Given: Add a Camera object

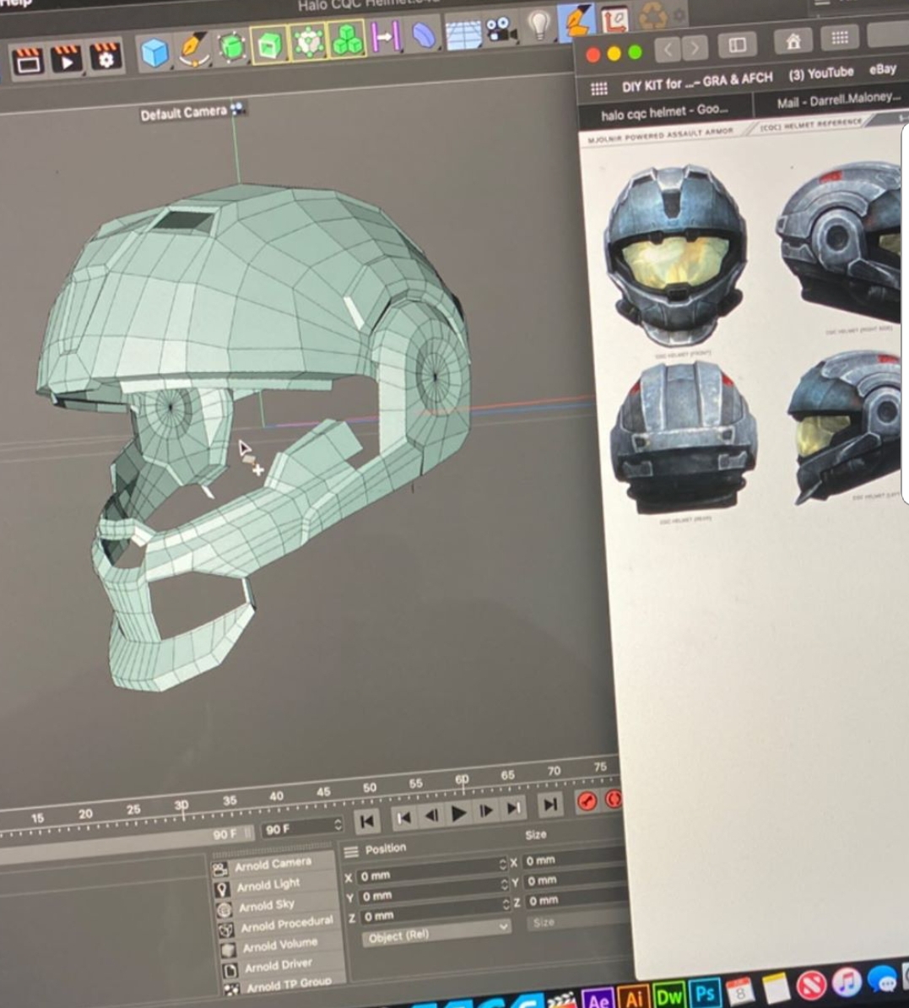Looking at the screenshot, I should point(501,30).
